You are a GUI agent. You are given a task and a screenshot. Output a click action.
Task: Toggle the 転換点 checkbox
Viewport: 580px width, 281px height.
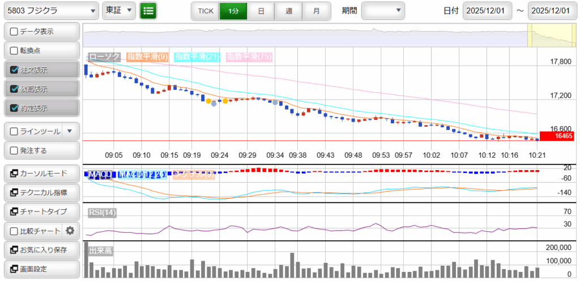click(15, 51)
